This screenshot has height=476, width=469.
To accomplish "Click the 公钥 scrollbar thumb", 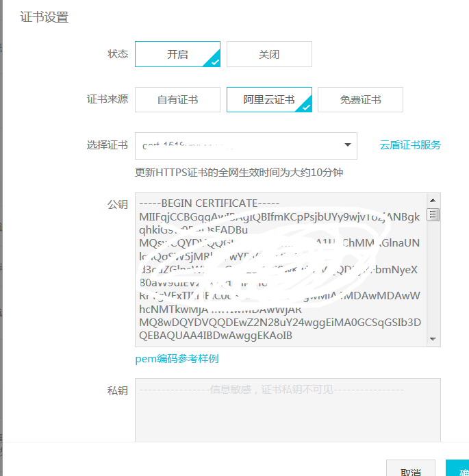I will pos(433,215).
